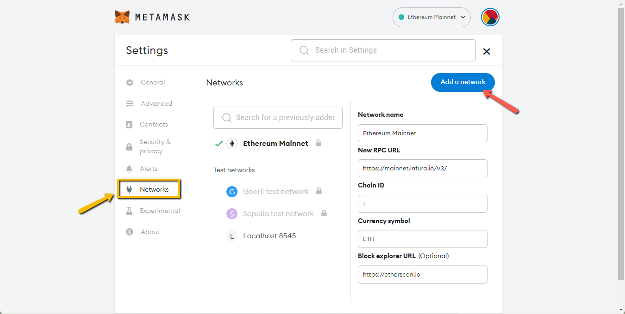Viewport: 625px width, 314px height.
Task: Click the lock icon beside Sepolia
Action: [324, 213]
